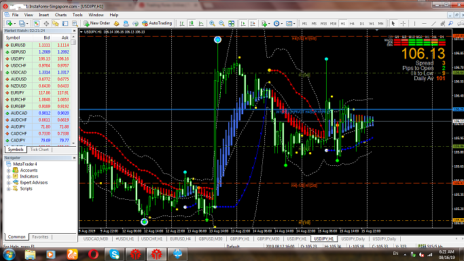Open the USDCAD,M30 chart tab
This screenshot has height=261, width=464.
click(96, 239)
